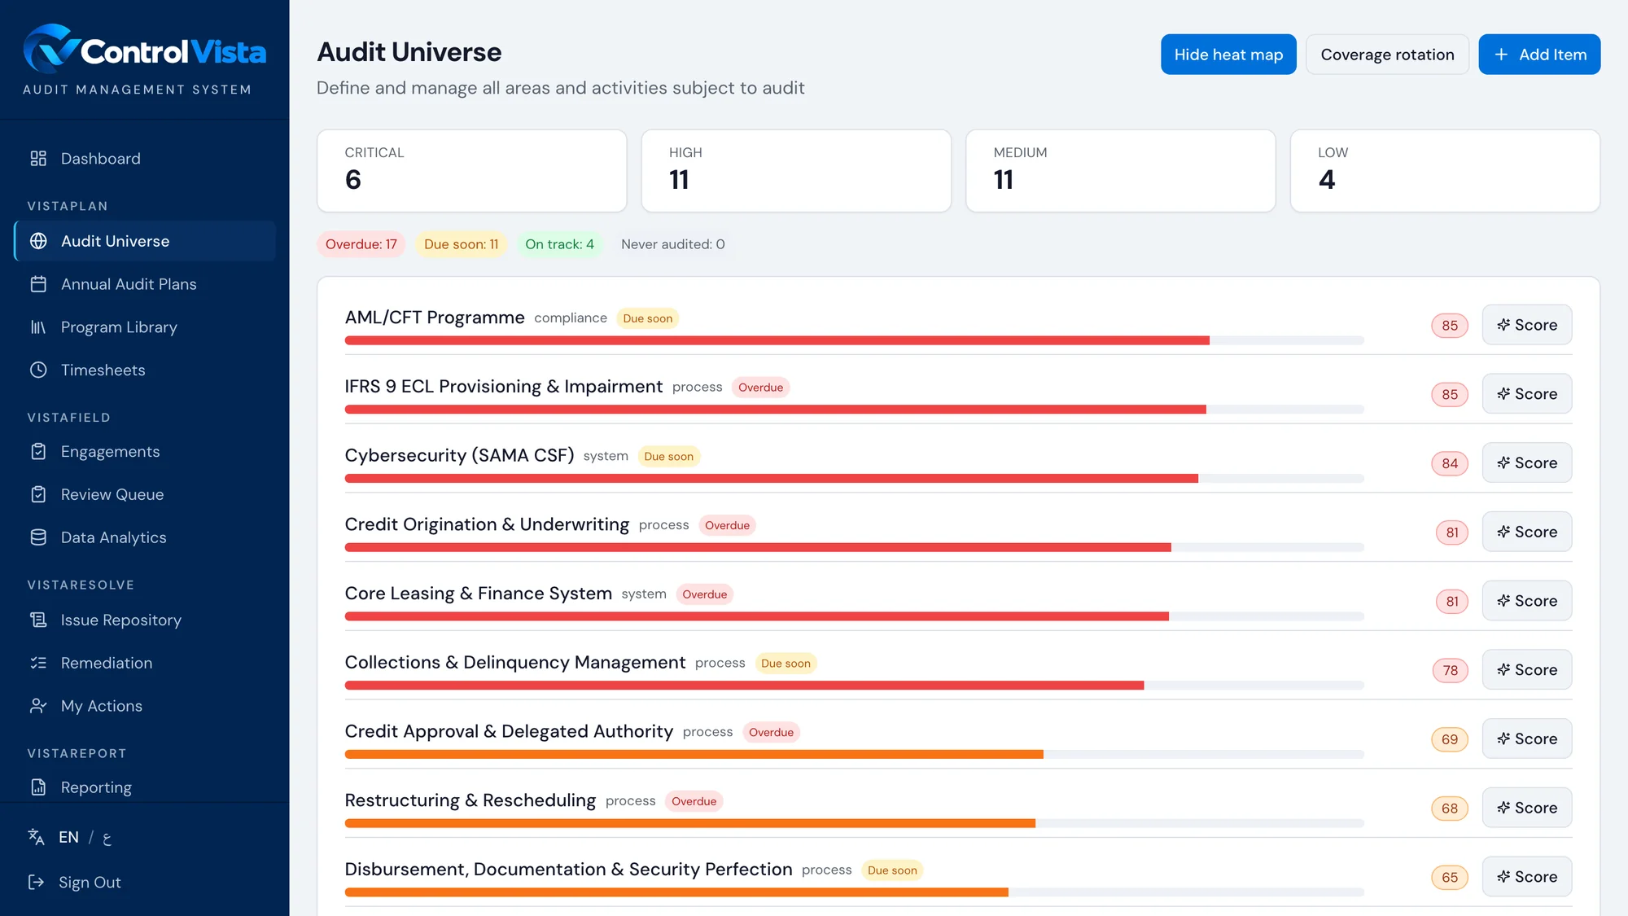Go to Issue Repository
Screen dimensions: 1628x916
[x=145, y=620]
